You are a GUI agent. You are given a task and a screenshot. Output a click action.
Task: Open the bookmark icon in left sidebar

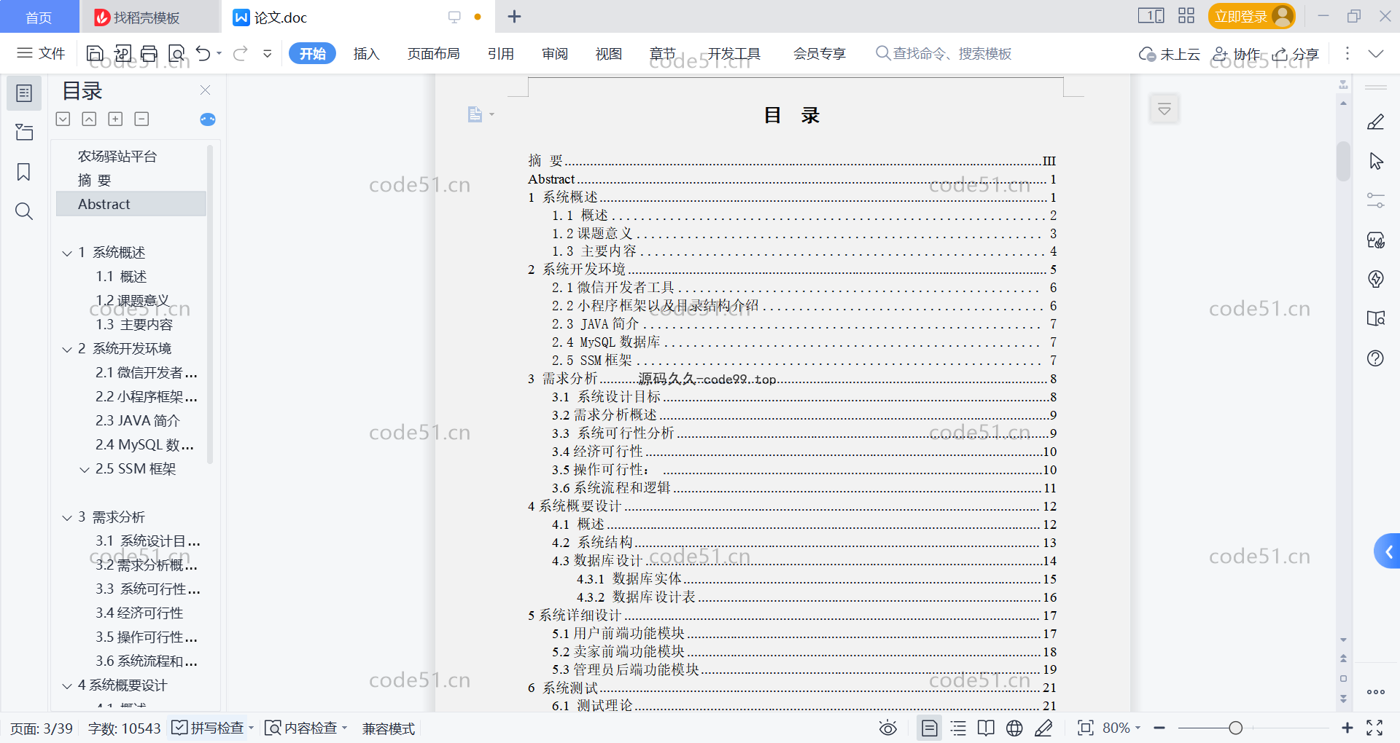click(x=24, y=172)
